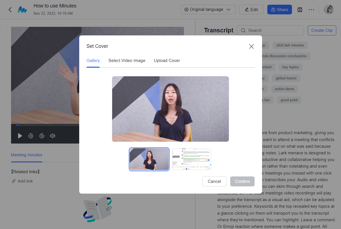Viewport: 341px width, 229px height.
Task: Select the woman speaker cover thumbnail
Action: (x=149, y=159)
